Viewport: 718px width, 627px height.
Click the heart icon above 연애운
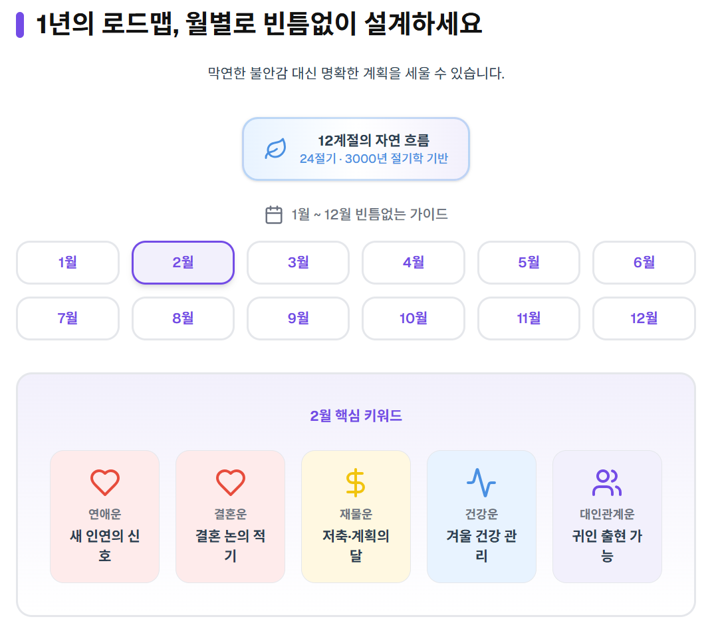105,482
